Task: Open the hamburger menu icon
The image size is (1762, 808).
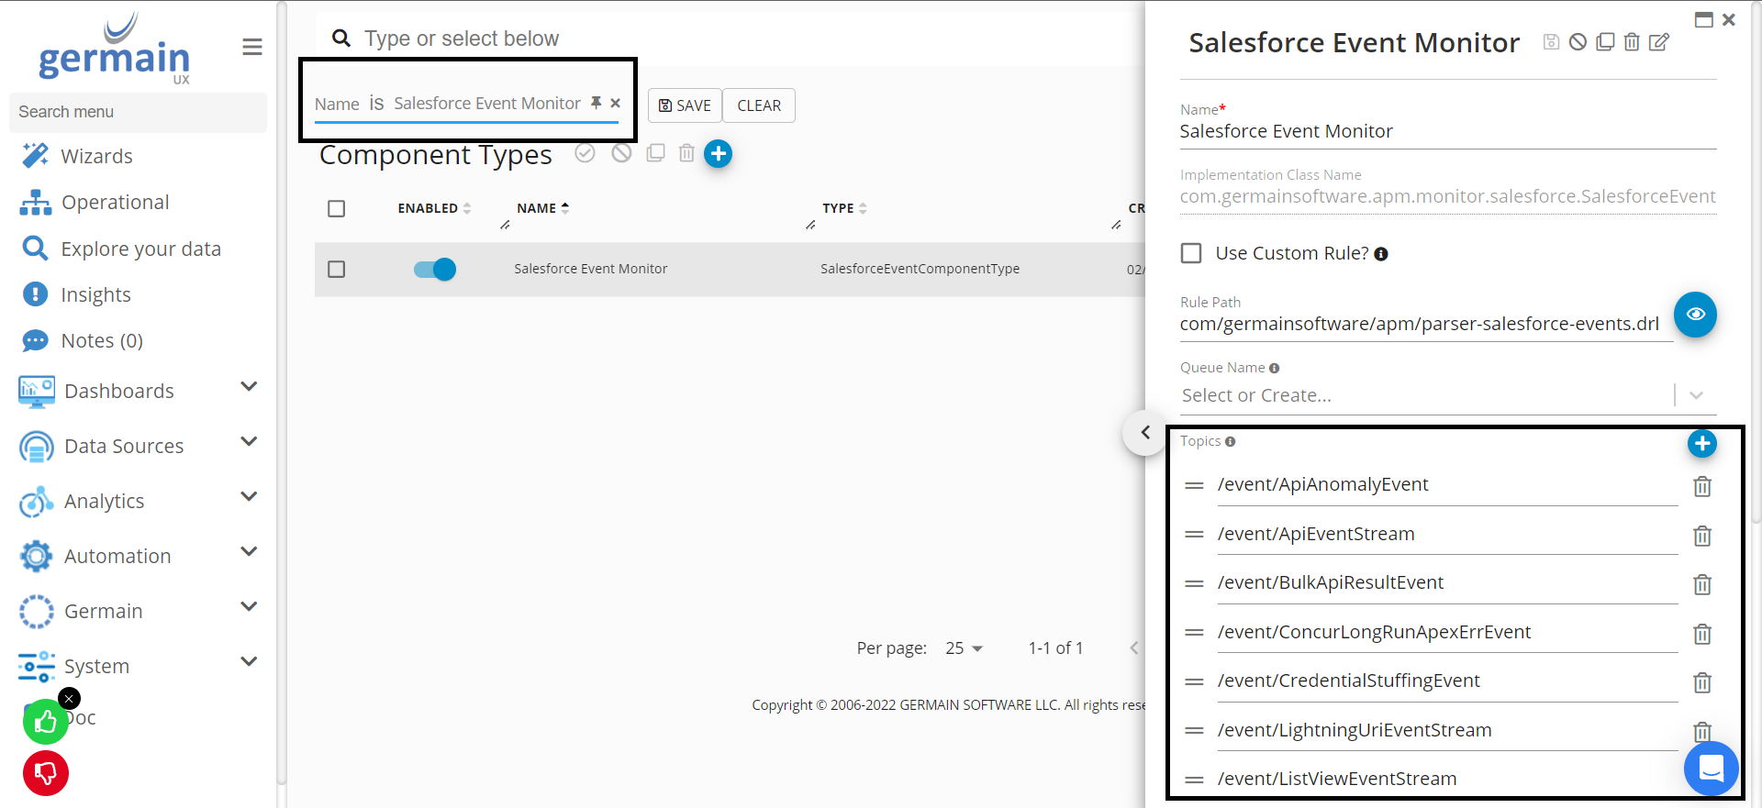Action: (x=252, y=47)
